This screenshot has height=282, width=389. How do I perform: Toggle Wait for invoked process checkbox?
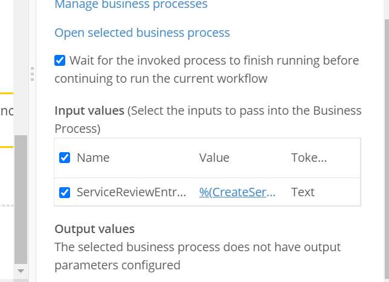60,60
